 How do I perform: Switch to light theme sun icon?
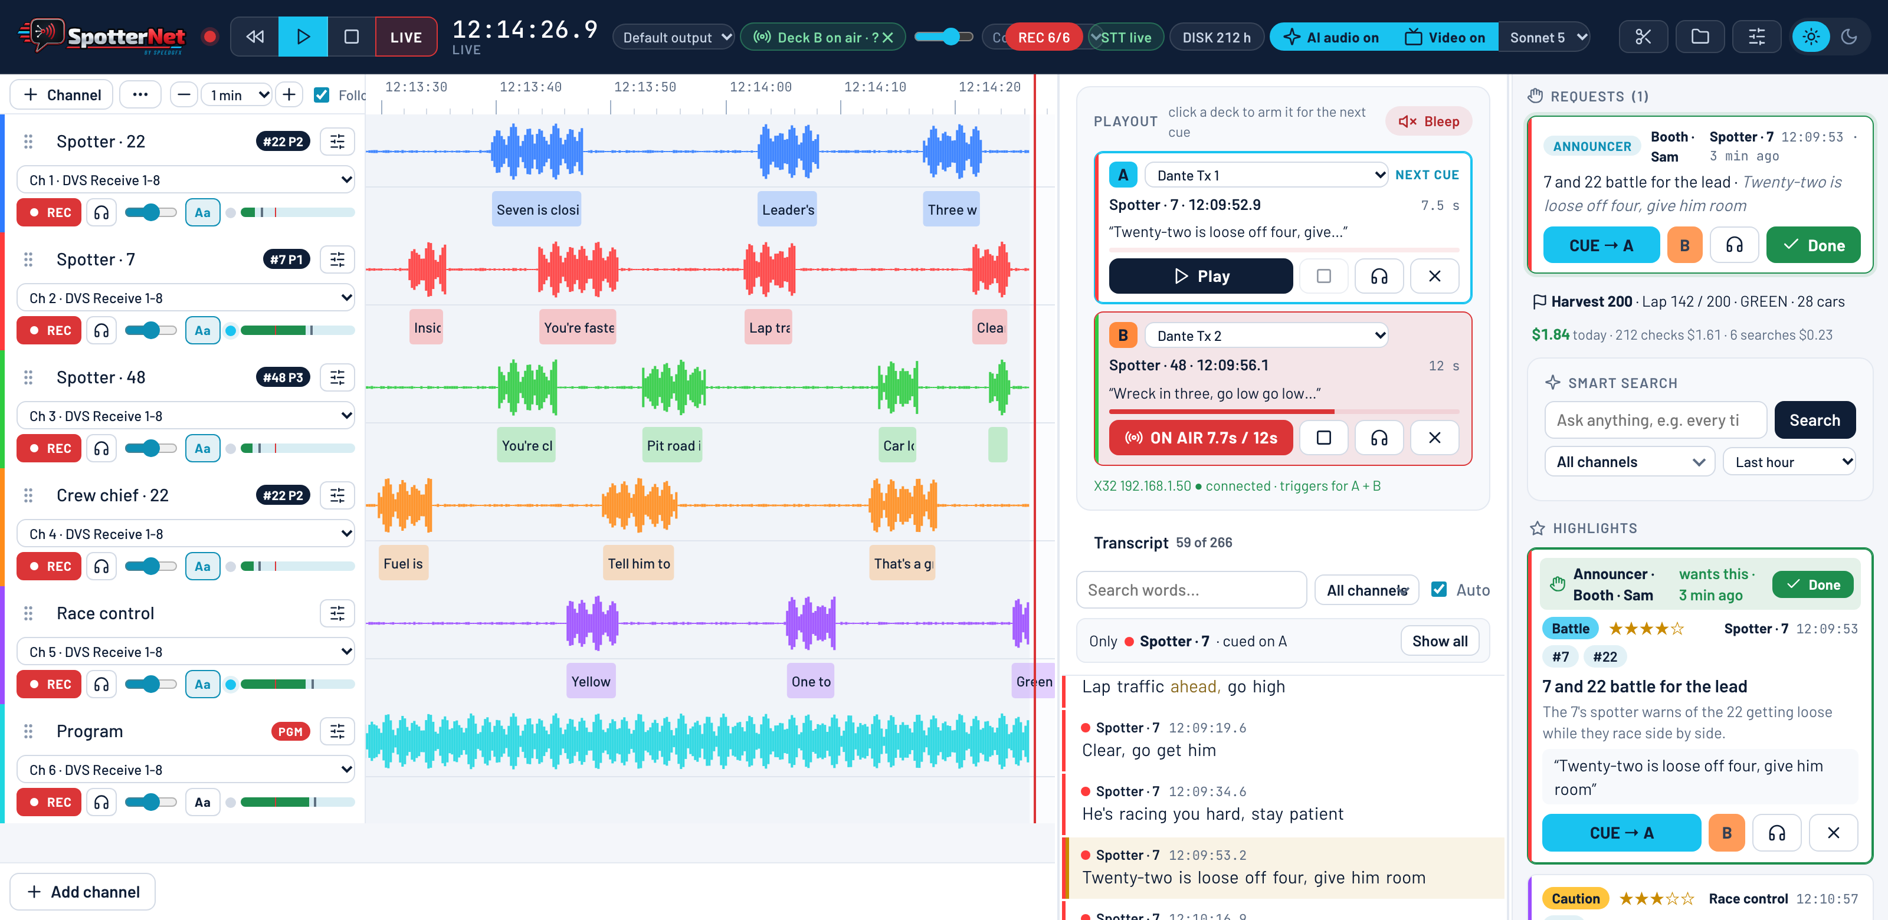pos(1810,37)
